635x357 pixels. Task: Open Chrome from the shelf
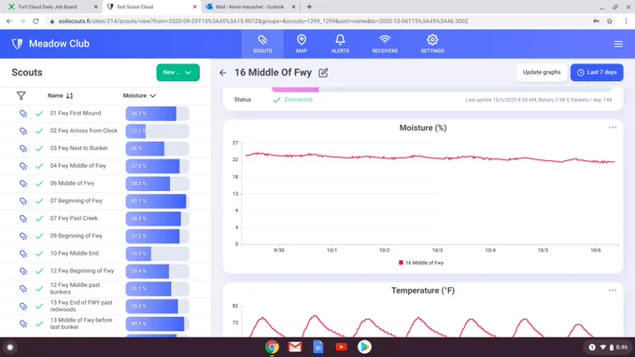tap(272, 347)
